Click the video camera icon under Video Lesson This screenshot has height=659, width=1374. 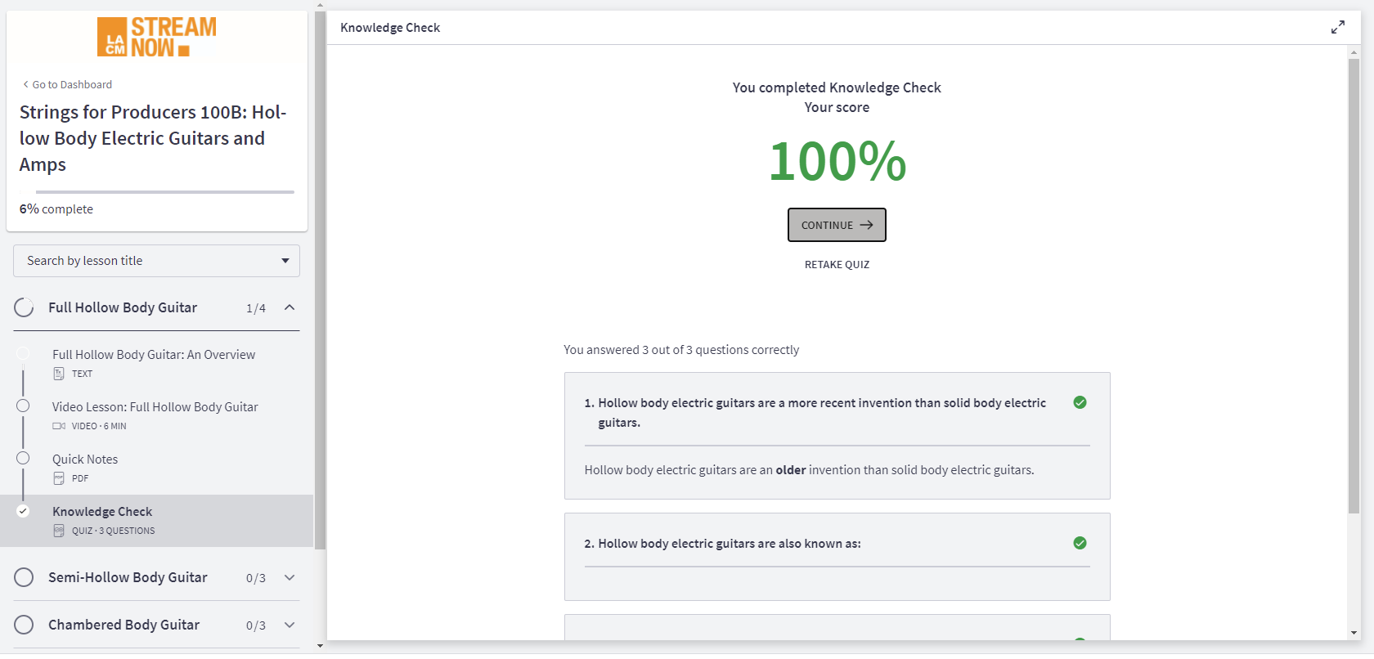tap(59, 426)
